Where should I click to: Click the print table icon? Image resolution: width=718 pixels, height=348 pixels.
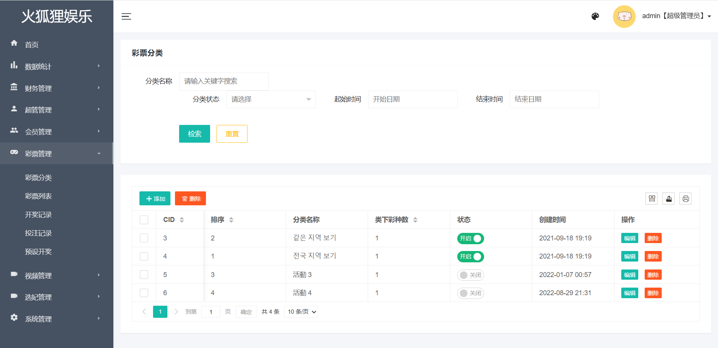(686, 199)
